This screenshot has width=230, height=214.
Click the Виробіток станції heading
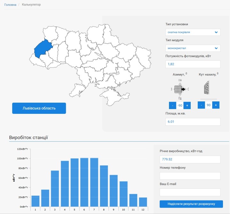pyautogui.click(x=28, y=138)
